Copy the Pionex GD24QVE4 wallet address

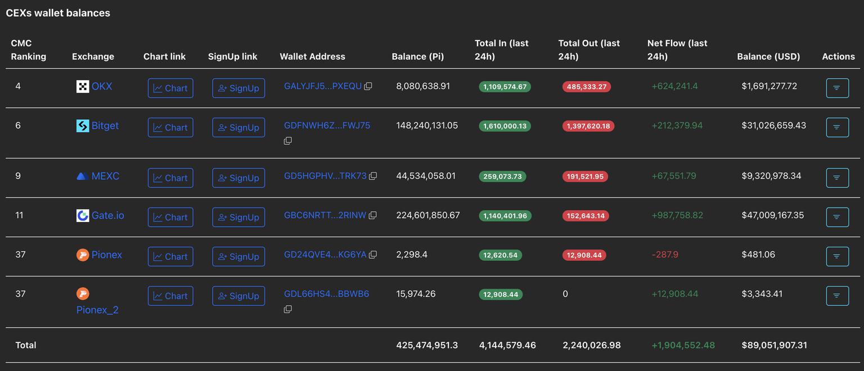tap(372, 254)
